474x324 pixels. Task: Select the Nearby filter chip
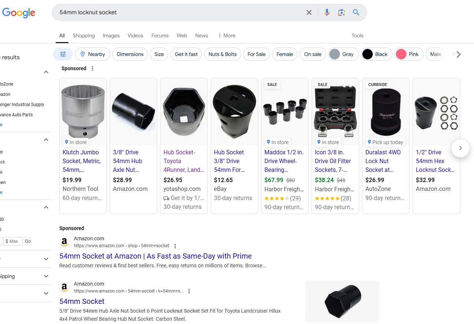[x=93, y=54]
